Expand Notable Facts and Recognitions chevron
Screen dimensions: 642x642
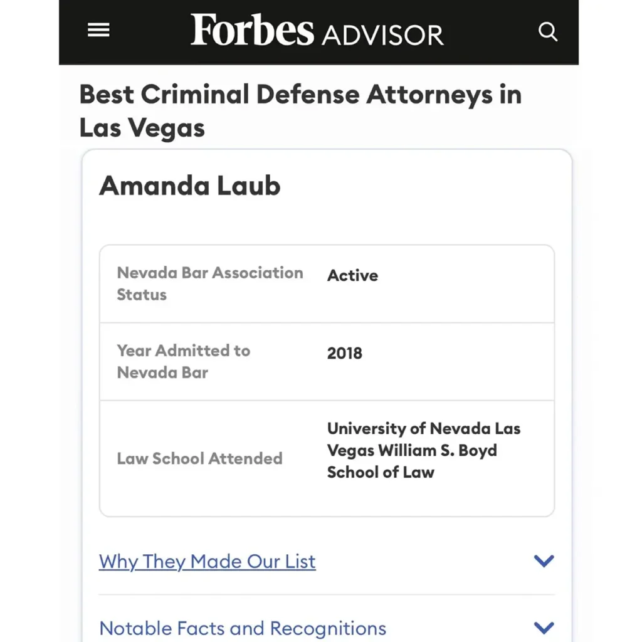(x=544, y=627)
